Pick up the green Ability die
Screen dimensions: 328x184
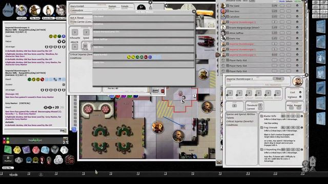pyautogui.click(x=8, y=150)
